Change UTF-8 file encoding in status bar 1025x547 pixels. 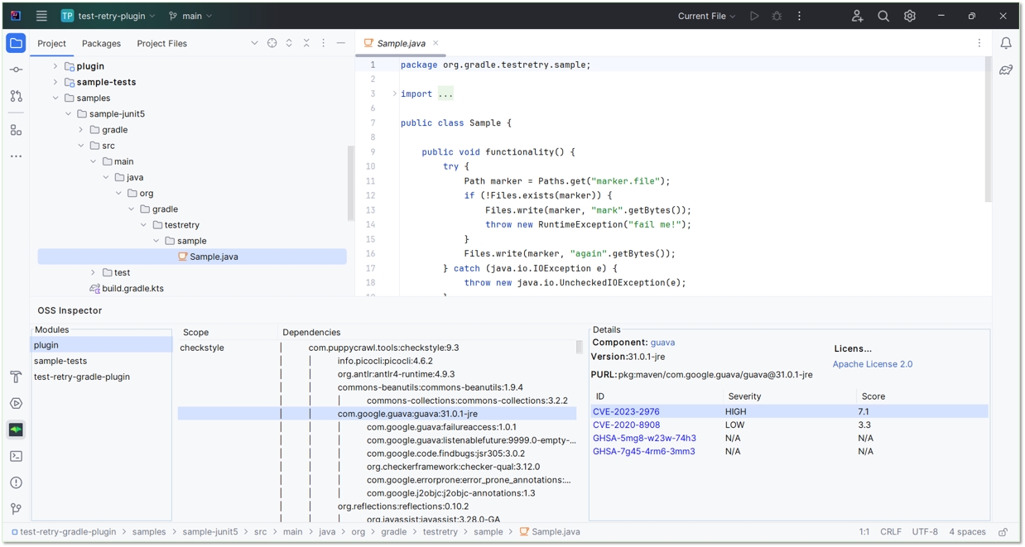tap(925, 532)
